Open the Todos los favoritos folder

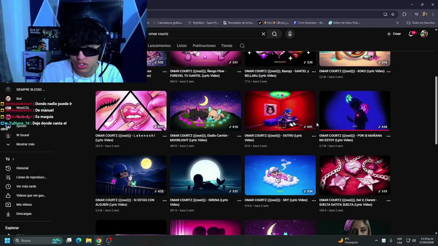pyautogui.click(x=421, y=23)
